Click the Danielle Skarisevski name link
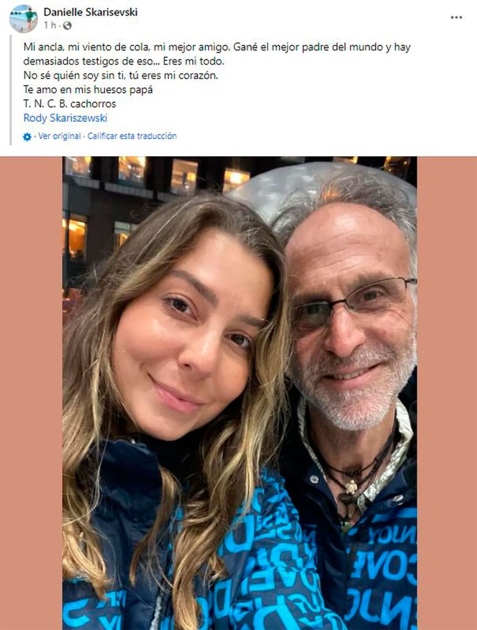477x630 pixels. [x=90, y=12]
